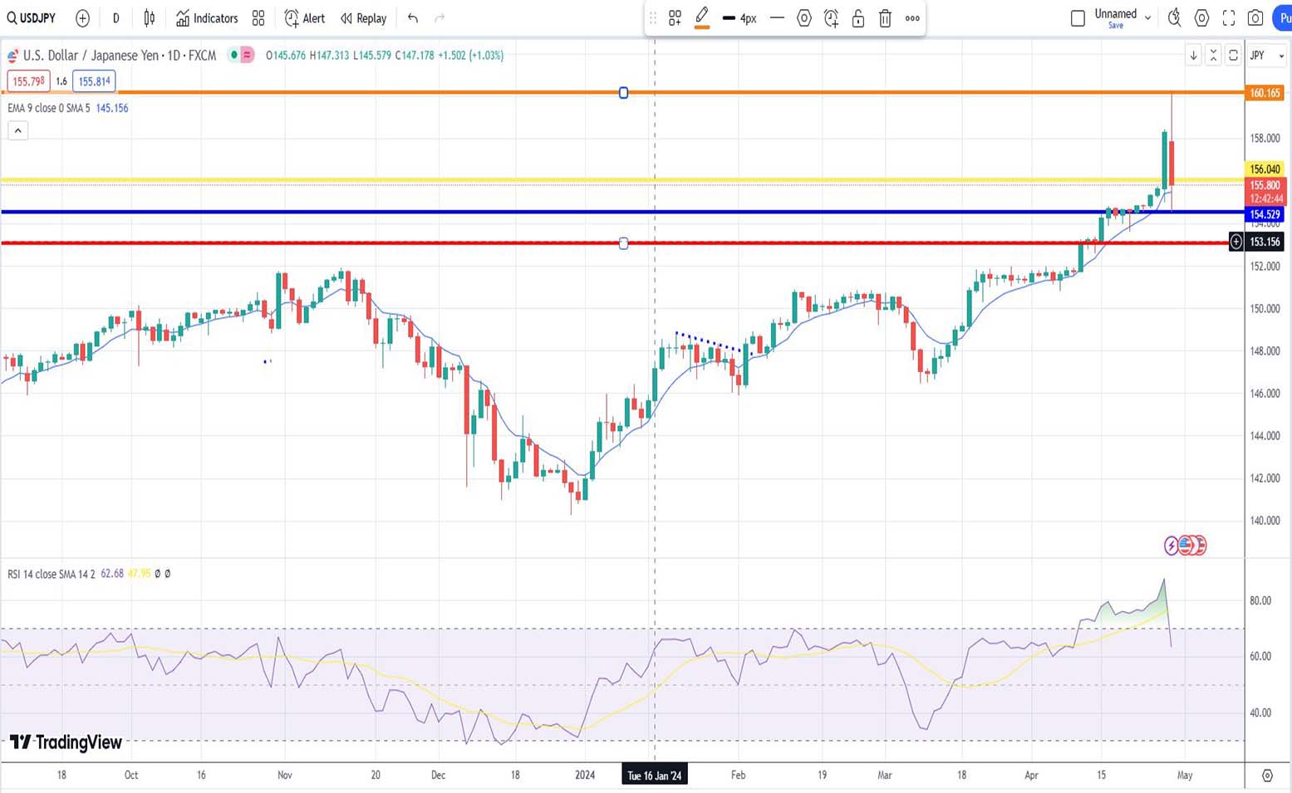The image size is (1292, 793).
Task: Toggle the layout square next to Unnamed
Action: (x=1078, y=18)
